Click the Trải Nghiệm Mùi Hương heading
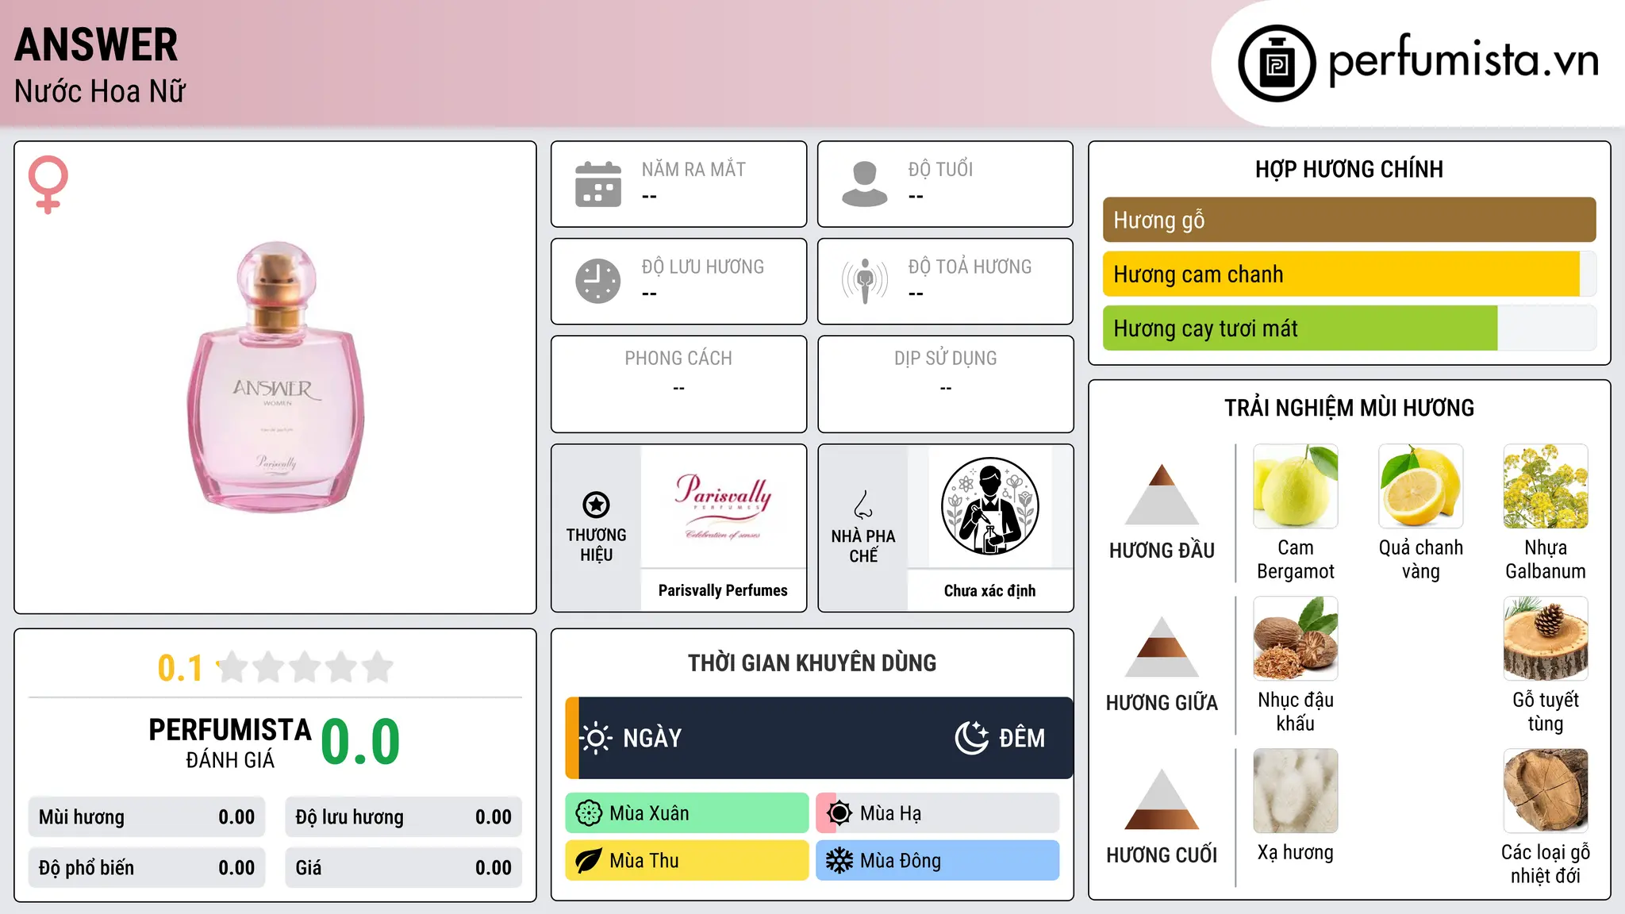The width and height of the screenshot is (1625, 914). coord(1349,408)
